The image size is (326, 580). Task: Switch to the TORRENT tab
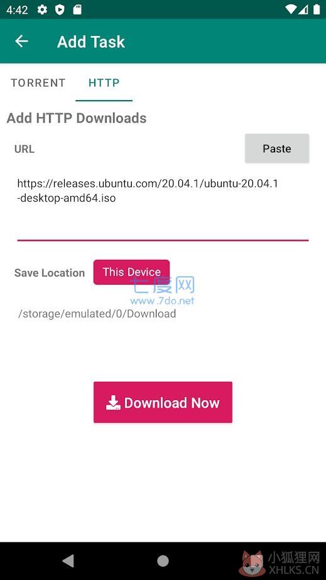pyautogui.click(x=38, y=82)
